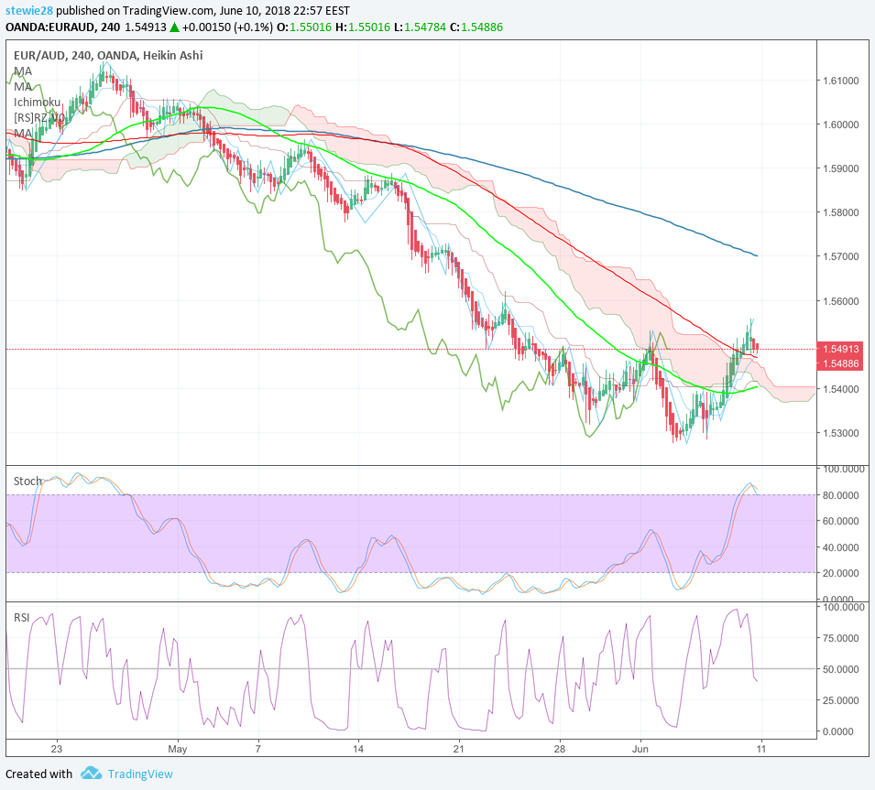The image size is (875, 790).
Task: Click the May date label on time axis
Action: tap(178, 749)
